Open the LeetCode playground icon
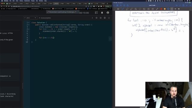This screenshot has height=108, width=192. tap(96, 13)
